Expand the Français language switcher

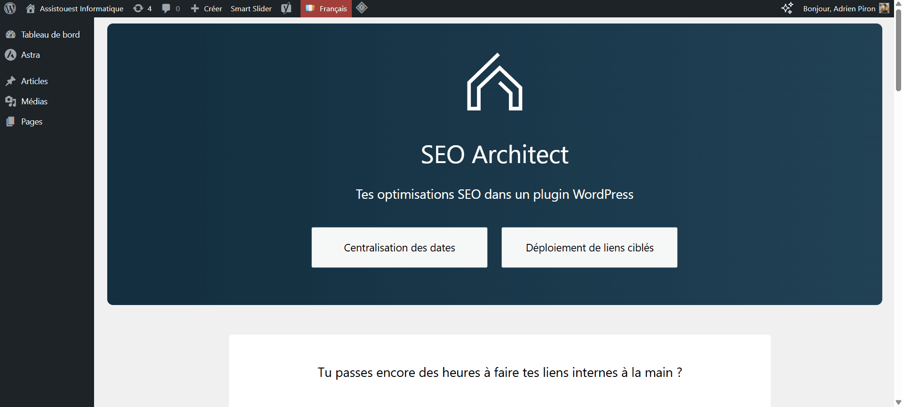[x=326, y=8]
